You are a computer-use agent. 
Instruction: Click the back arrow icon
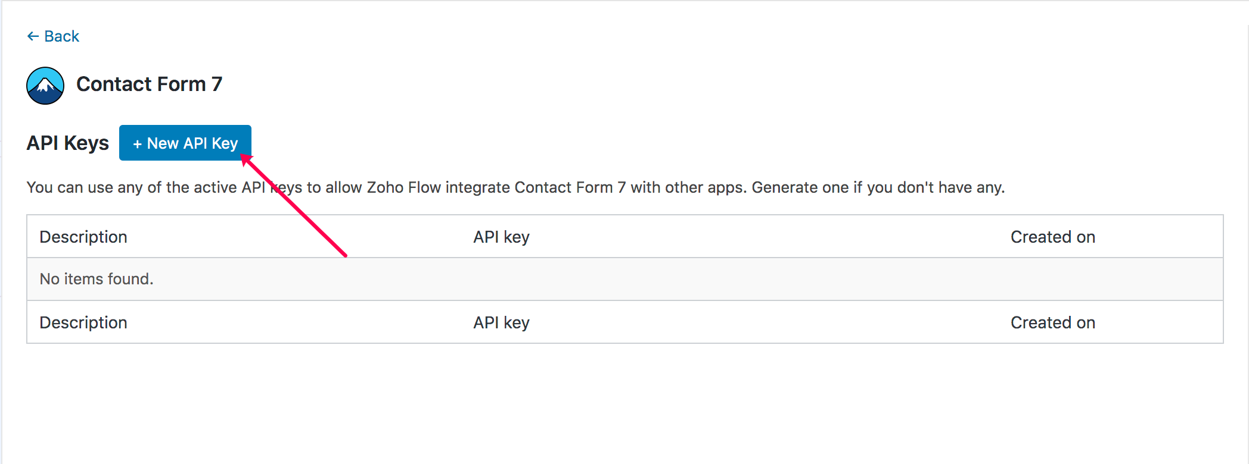click(x=33, y=36)
